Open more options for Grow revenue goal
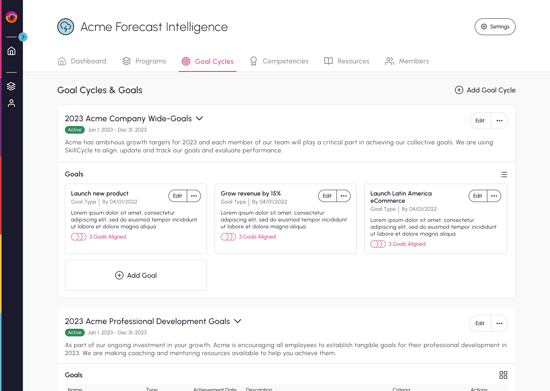550x391 pixels. (x=344, y=196)
